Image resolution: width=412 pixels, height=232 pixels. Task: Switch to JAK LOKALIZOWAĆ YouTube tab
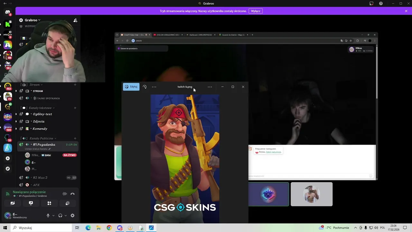[167, 35]
